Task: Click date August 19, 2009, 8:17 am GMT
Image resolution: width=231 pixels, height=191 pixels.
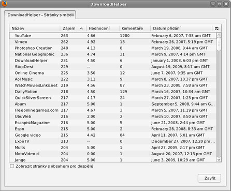Action: pyautogui.click(x=180, y=67)
